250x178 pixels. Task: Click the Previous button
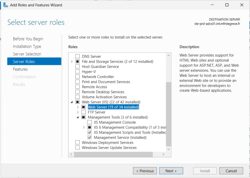145,171
